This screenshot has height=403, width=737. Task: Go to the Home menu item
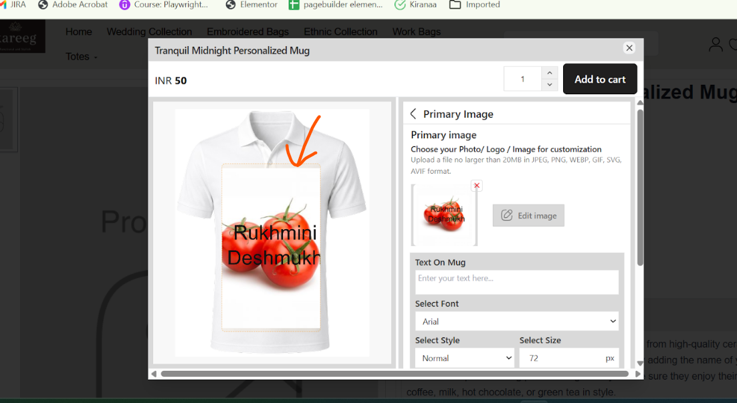78,31
